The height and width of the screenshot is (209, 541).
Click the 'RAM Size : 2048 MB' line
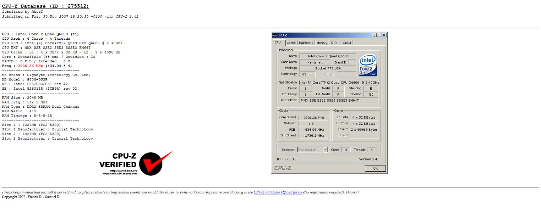[22, 98]
